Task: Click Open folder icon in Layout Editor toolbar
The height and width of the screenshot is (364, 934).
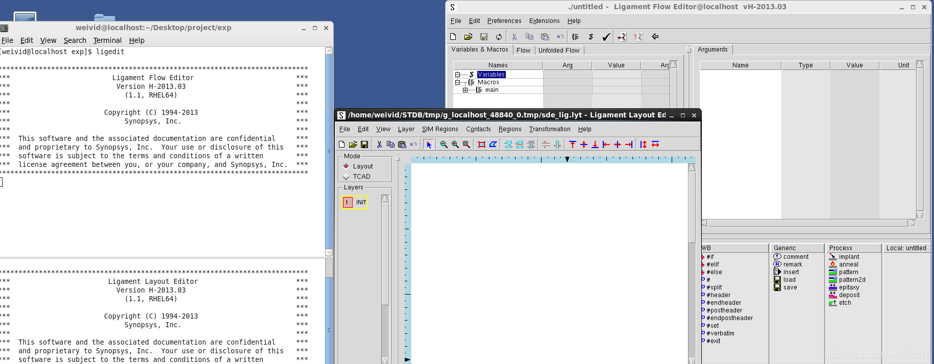Action: pos(353,144)
